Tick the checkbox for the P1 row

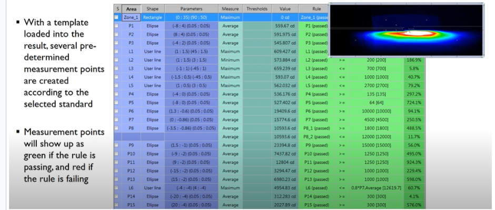click(117, 26)
